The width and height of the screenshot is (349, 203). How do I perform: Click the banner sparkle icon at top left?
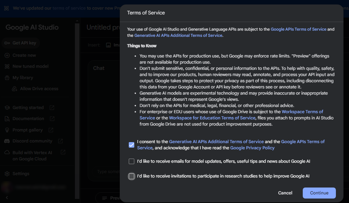pos(7,8)
